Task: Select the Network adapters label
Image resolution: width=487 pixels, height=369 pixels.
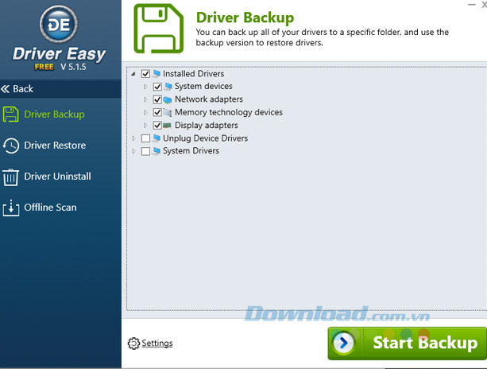Action: tap(209, 99)
